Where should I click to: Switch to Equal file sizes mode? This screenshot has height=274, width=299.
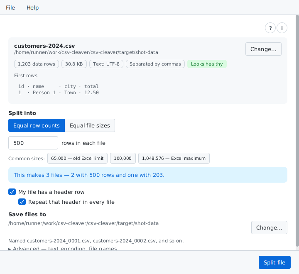click(90, 125)
